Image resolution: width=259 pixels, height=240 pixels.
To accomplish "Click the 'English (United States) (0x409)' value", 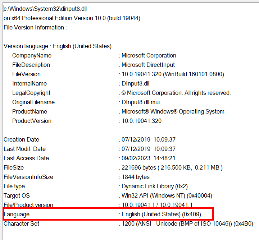I will pos(162,214).
